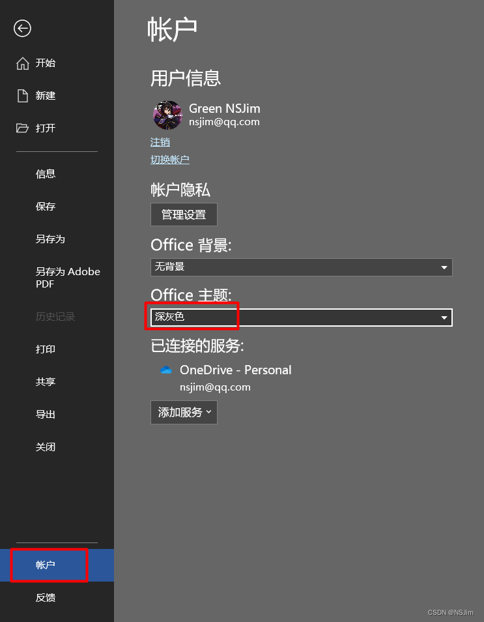Expand the 添加服务 dropdown button
Viewport: 484px width, 622px height.
[184, 413]
